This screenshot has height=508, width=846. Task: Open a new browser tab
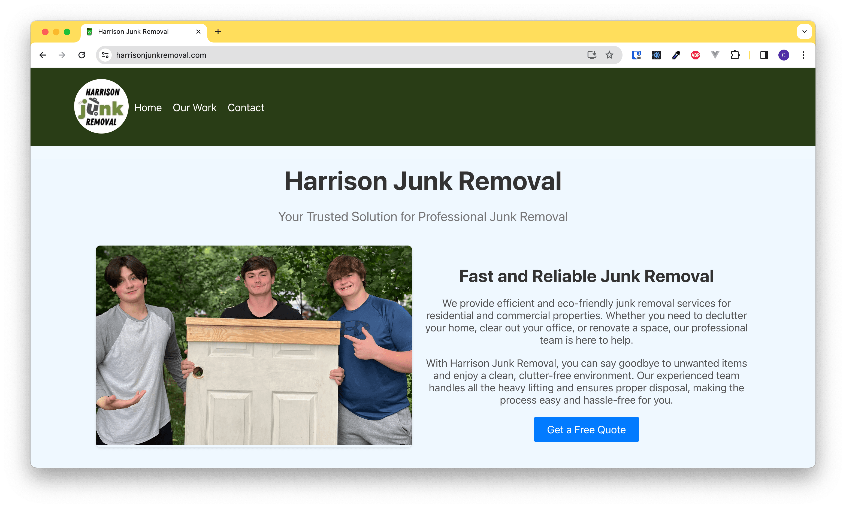click(x=218, y=32)
